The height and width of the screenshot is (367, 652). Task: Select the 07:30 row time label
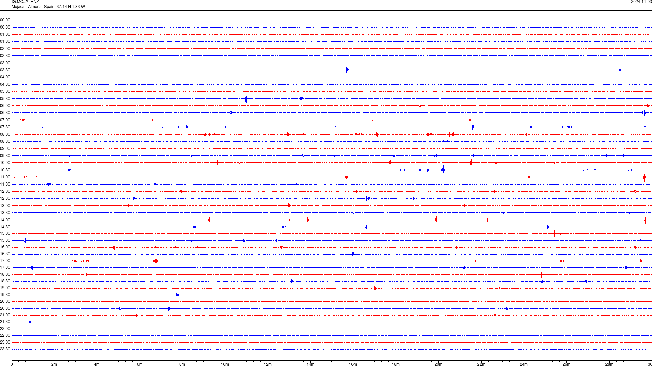coord(5,127)
